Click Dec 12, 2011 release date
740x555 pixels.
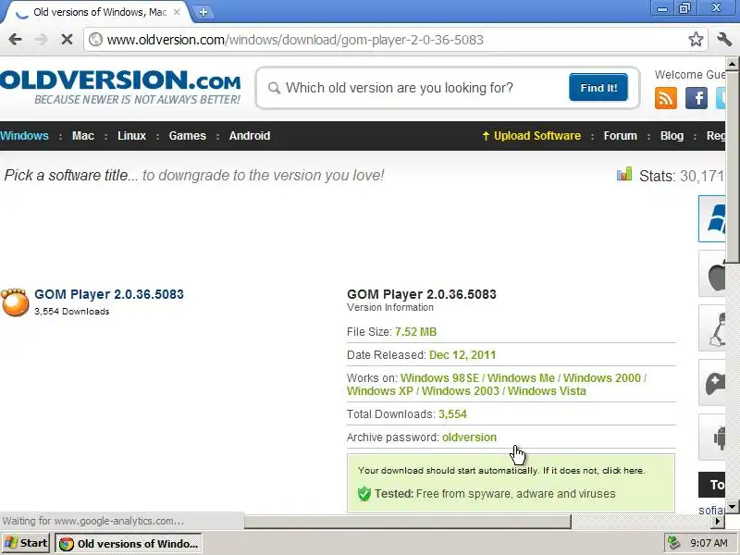(x=462, y=355)
